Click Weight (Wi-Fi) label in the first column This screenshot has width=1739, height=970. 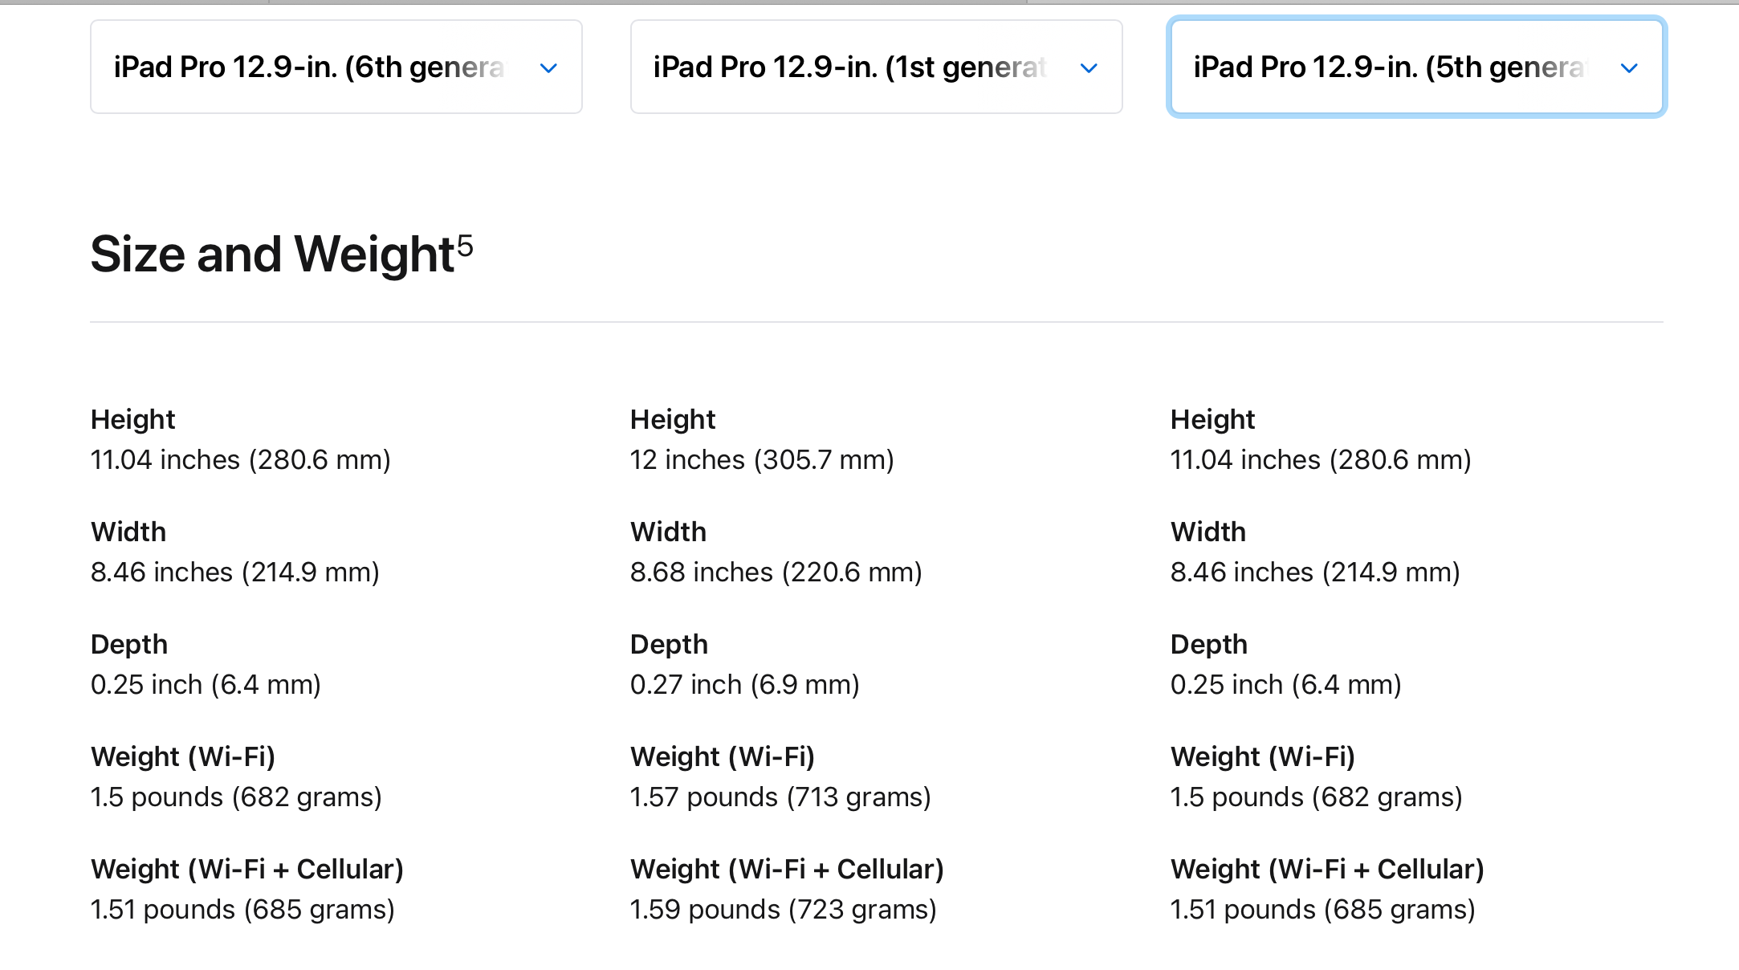[x=183, y=757]
